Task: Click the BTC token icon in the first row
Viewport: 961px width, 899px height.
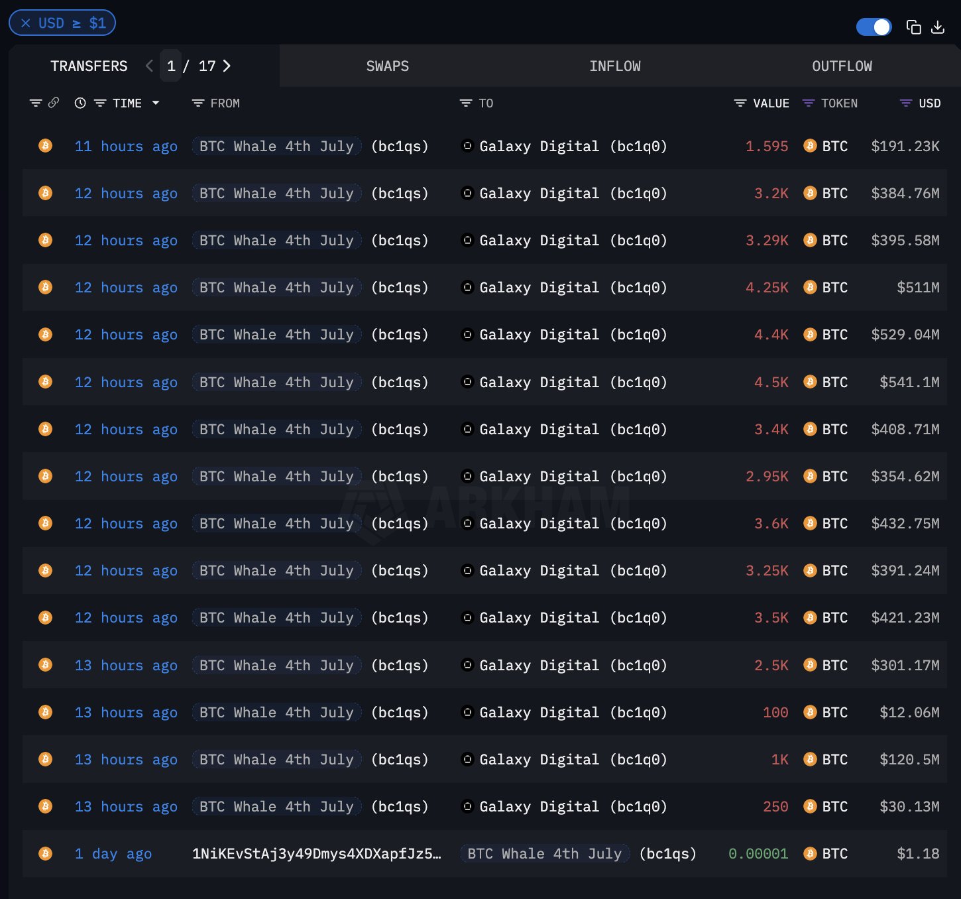Action: pyautogui.click(x=810, y=146)
